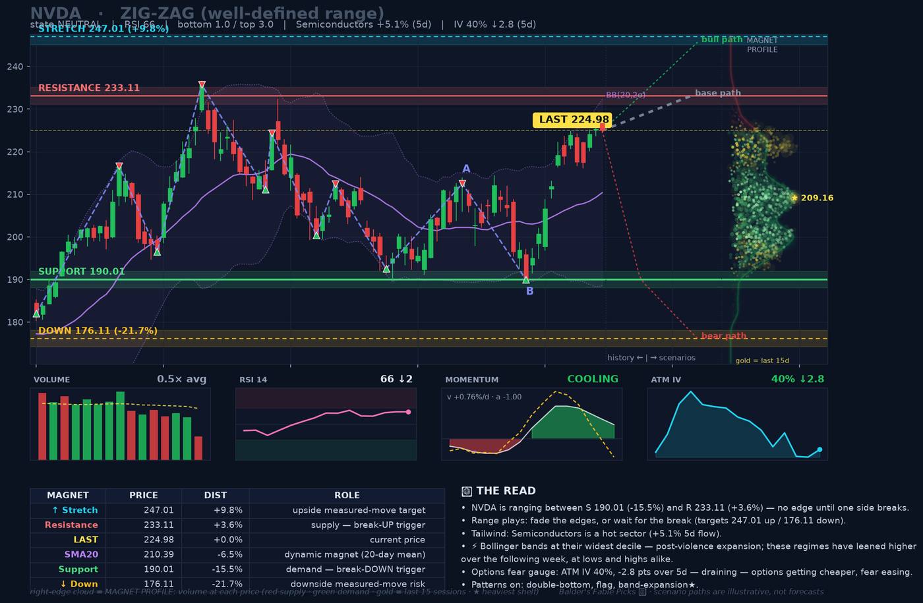The height and width of the screenshot is (603, 923).
Task: Click 'Resistance' in the magnet table
Action: (x=71, y=525)
